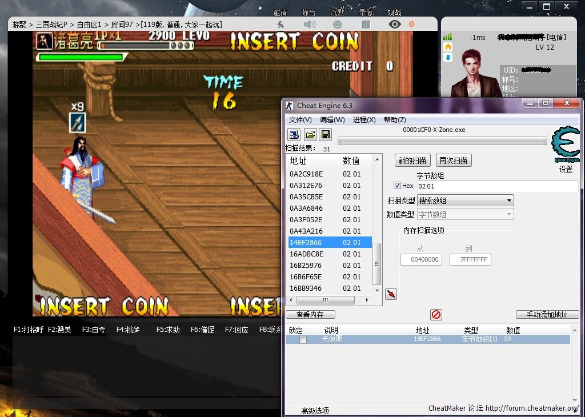This screenshot has width=585, height=417.
Task: Click the red clear address list icon
Action: point(436,315)
